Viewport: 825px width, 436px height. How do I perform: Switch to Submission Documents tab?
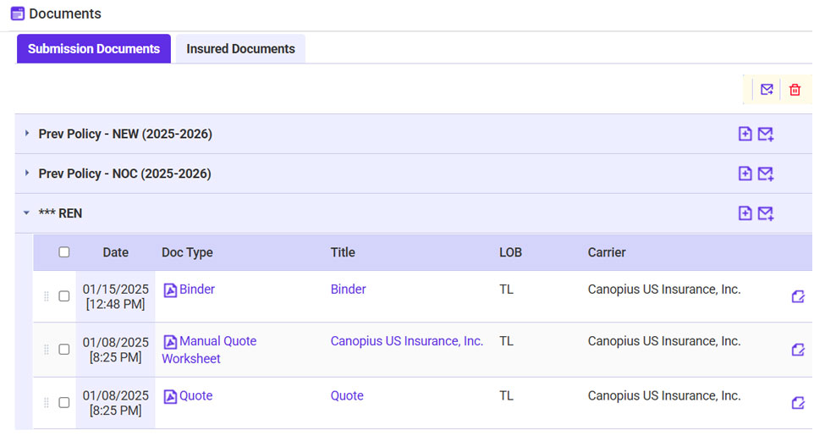94,49
